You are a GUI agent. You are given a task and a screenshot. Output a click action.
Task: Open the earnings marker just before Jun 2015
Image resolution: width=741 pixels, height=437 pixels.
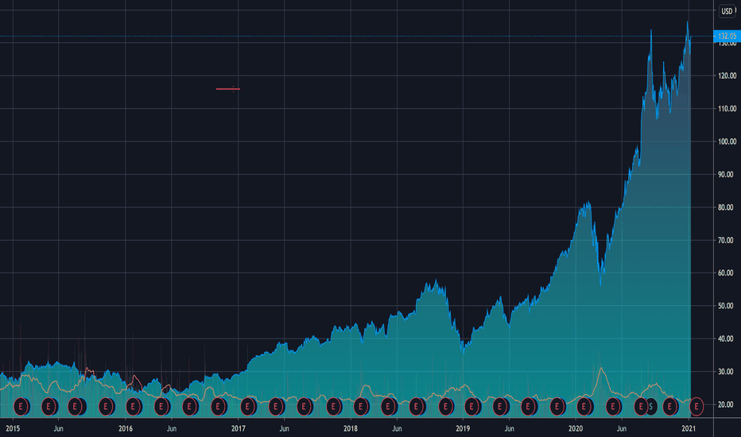(48, 406)
